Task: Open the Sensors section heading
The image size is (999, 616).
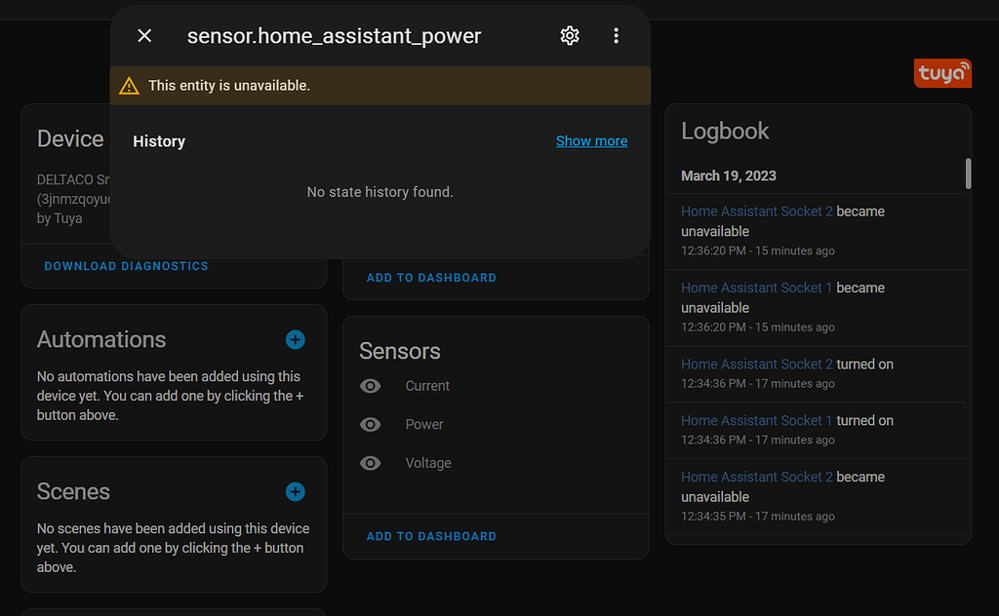Action: [x=400, y=351]
